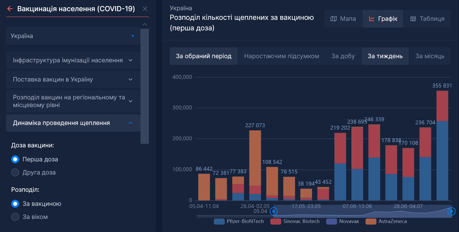Click the scroll-up arrow of sidebar scrollbar
Viewport: 459px width, 232px height.
(x=145, y=25)
